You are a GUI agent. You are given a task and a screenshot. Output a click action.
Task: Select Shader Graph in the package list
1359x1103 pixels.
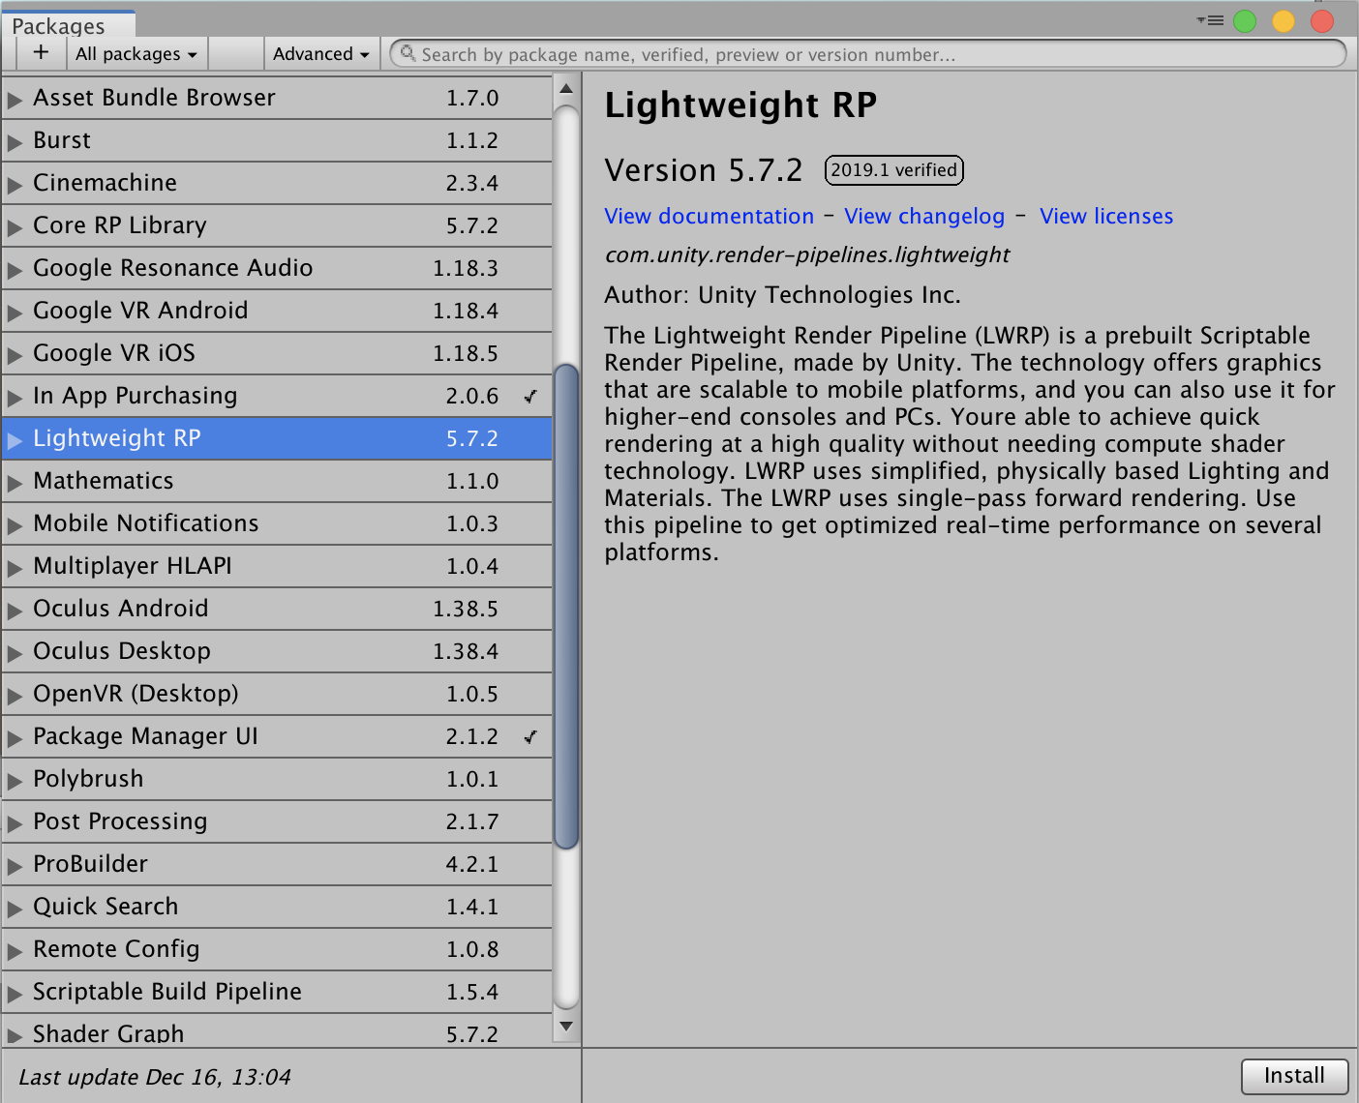pyautogui.click(x=108, y=1033)
